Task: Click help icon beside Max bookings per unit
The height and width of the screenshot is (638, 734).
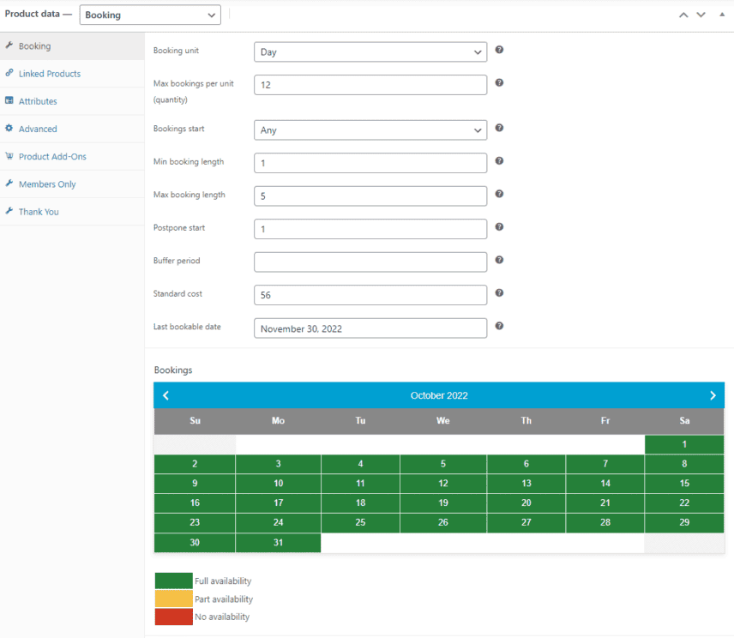Action: pos(499,83)
